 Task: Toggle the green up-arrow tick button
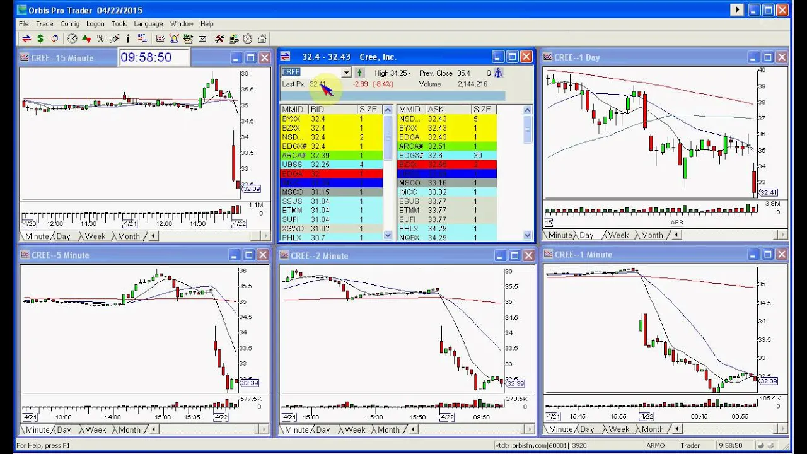tap(359, 73)
